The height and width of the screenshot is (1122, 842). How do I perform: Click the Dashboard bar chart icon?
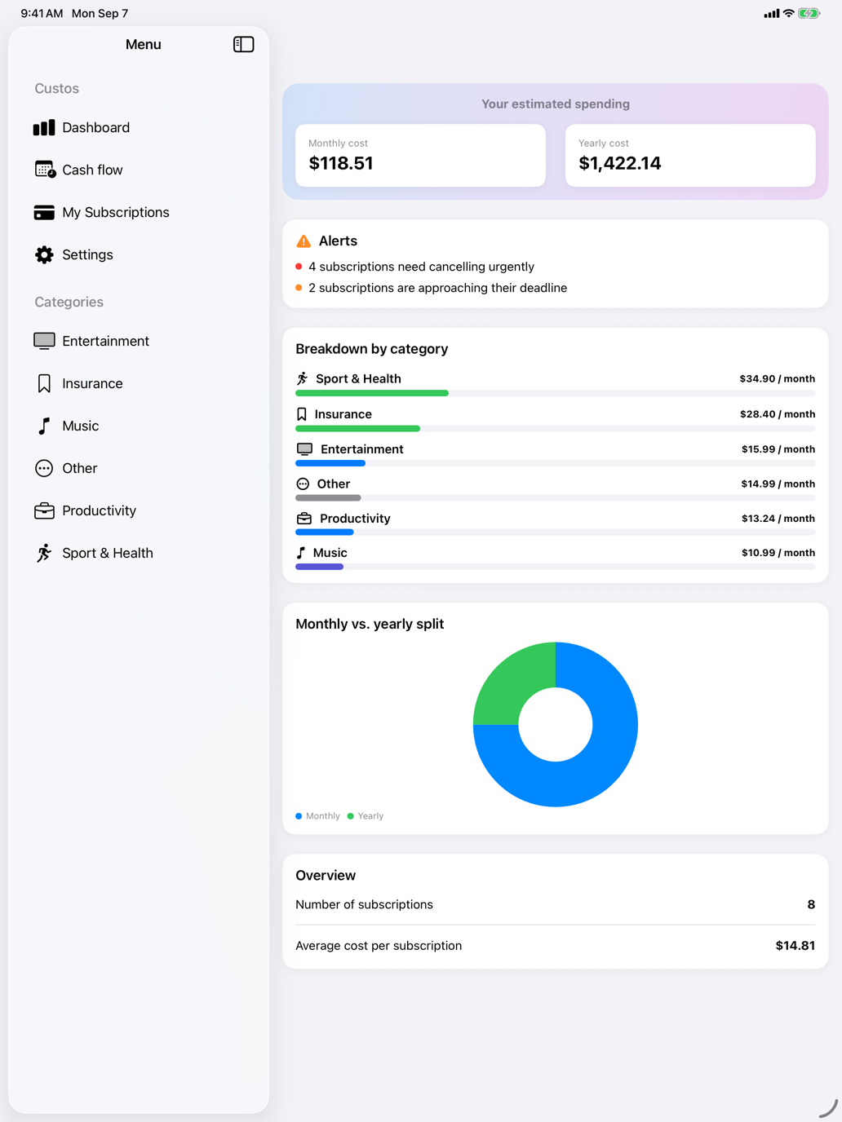[x=44, y=127]
